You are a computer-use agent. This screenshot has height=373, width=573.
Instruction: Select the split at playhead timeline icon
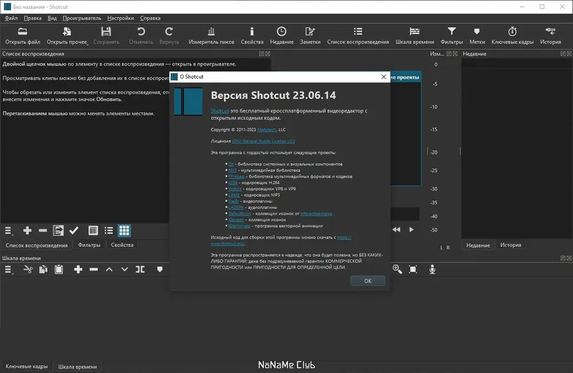140,269
